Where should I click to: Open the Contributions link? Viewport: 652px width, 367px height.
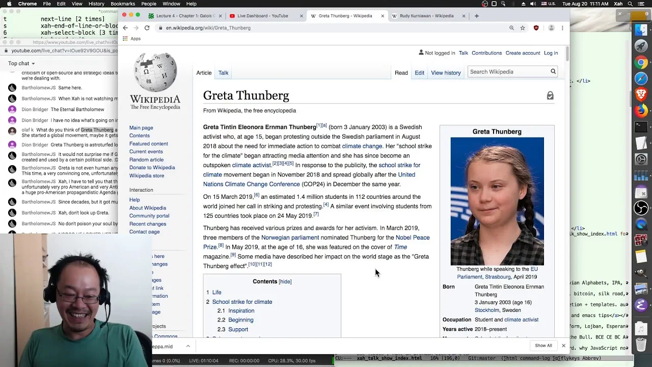click(486, 53)
